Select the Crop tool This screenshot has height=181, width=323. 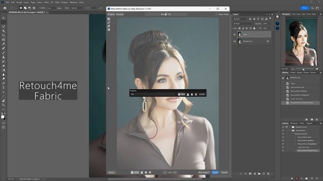[x=4, y=35]
